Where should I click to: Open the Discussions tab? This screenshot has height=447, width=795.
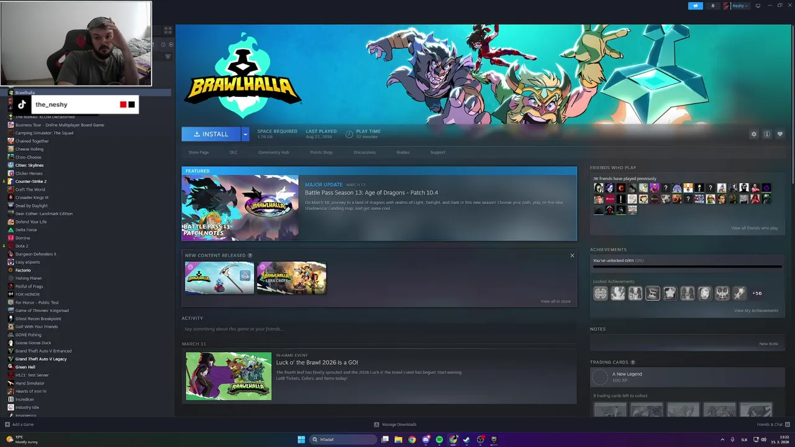tap(365, 152)
